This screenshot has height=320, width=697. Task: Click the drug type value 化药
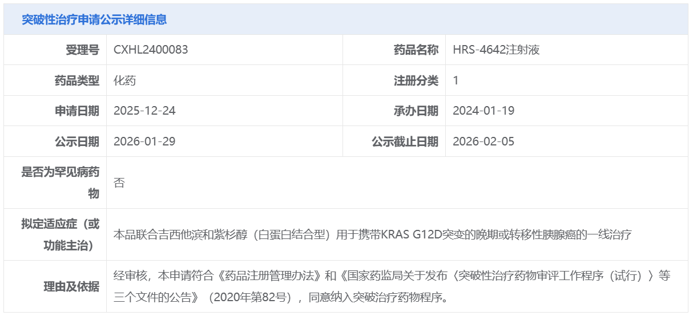tap(124, 80)
